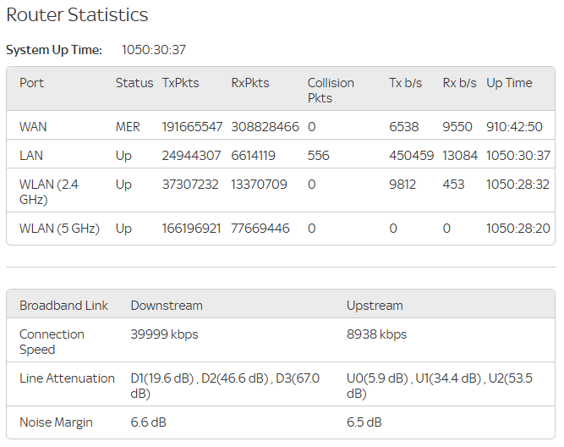The width and height of the screenshot is (564, 447).
Task: Click the WLAN (2.4 GHz) port label
Action: (51, 191)
